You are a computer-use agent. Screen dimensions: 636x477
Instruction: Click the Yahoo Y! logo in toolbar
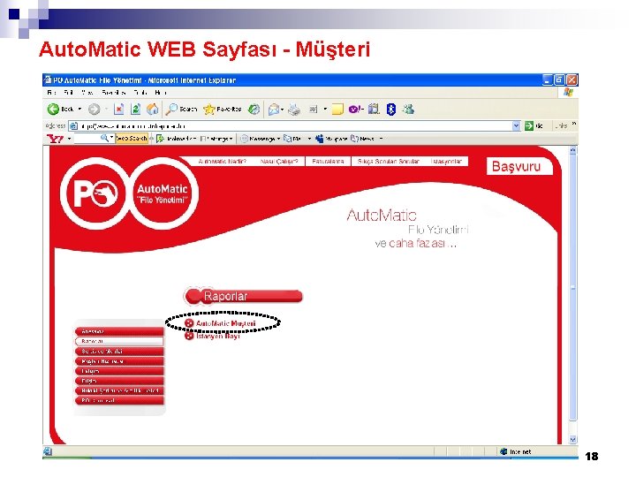coord(55,140)
